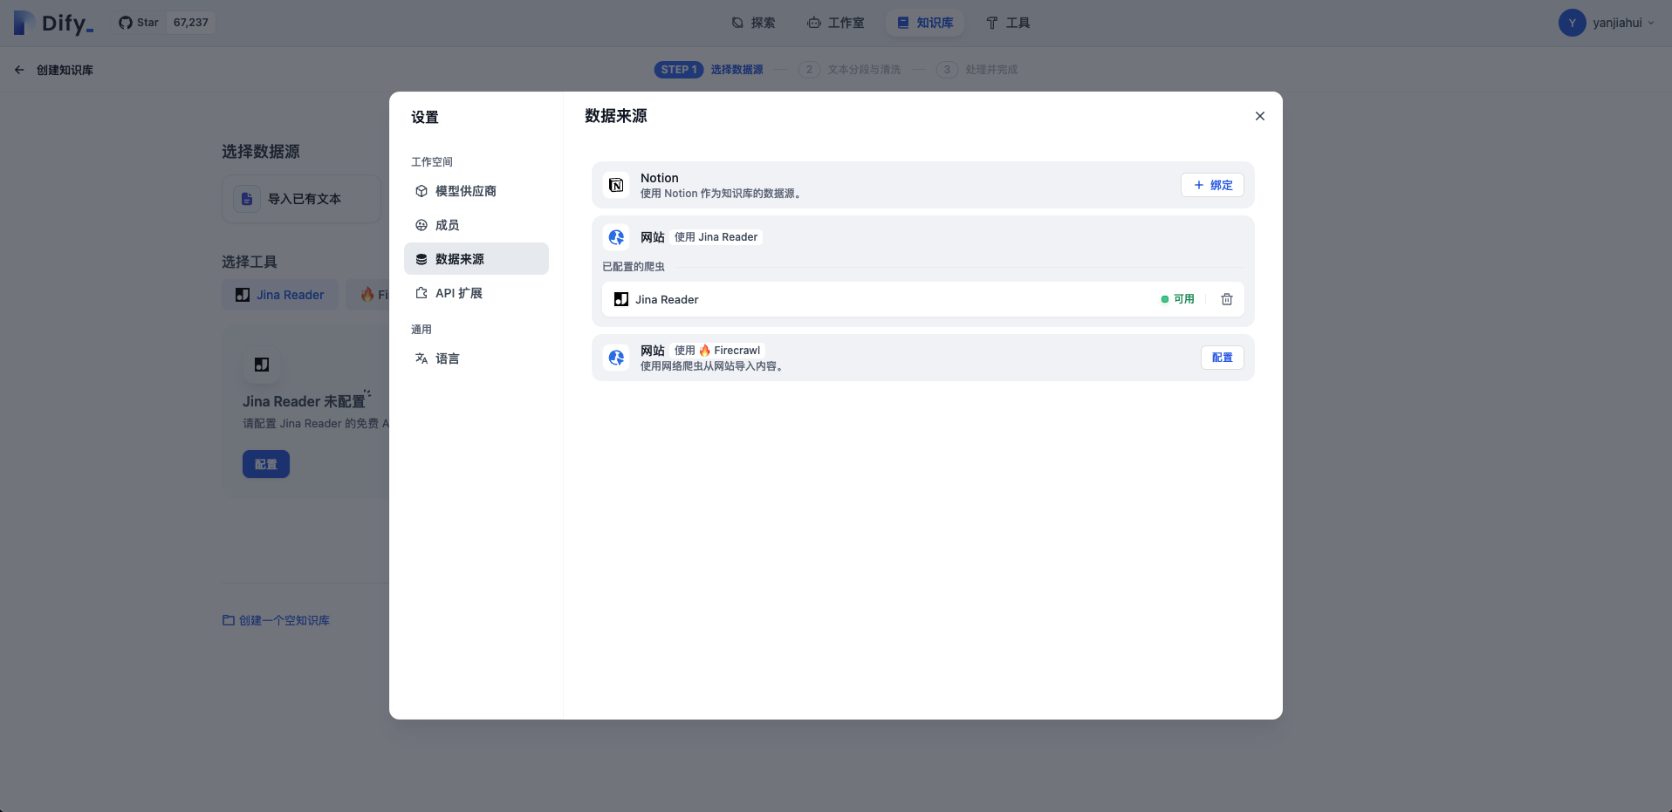Switch to the 探索 tab
The height and width of the screenshot is (812, 1672).
(x=753, y=23)
